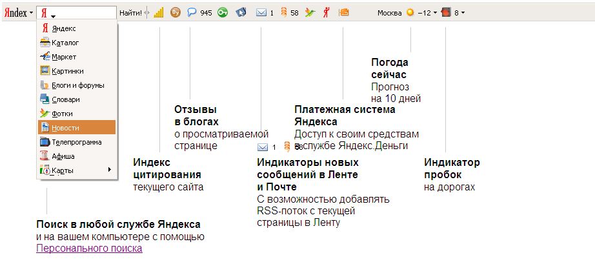The width and height of the screenshot is (595, 264).
Task: Click the Фотки bird icon in toolbar
Action: coord(310,13)
